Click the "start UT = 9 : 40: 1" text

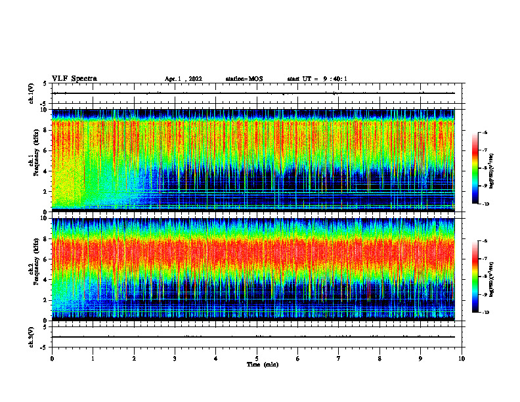click(317, 79)
